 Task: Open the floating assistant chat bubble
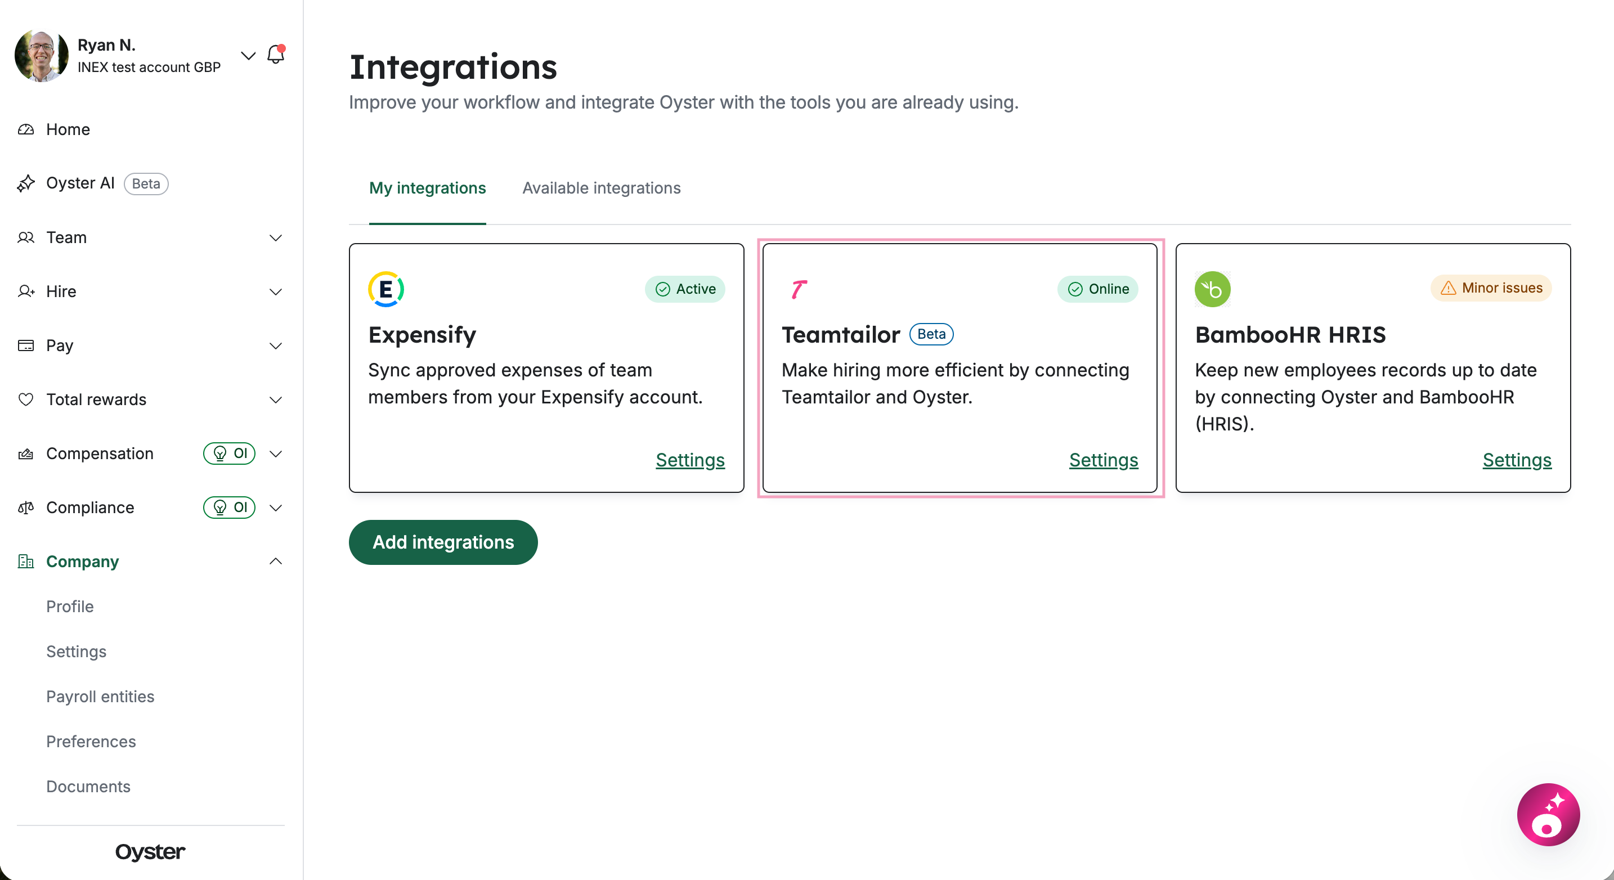tap(1548, 814)
